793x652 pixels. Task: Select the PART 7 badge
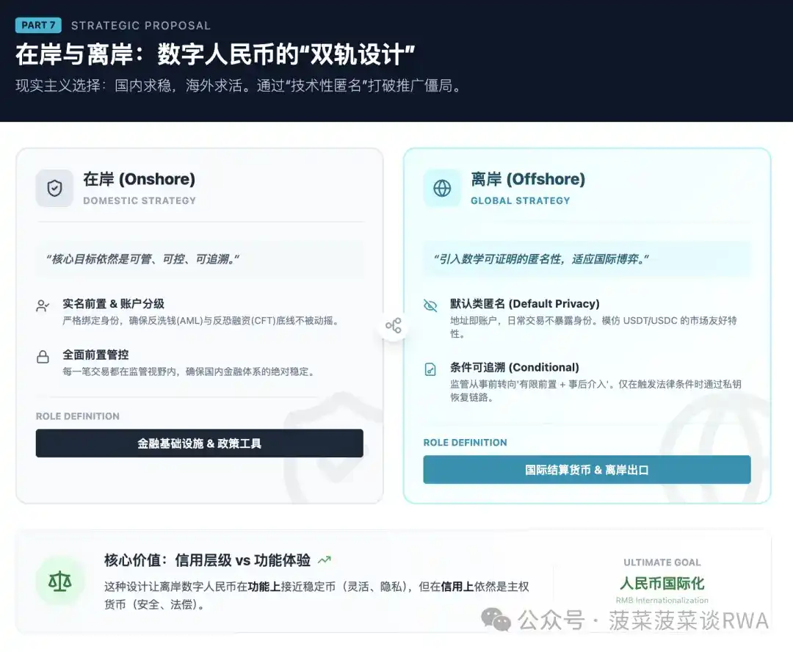[38, 25]
